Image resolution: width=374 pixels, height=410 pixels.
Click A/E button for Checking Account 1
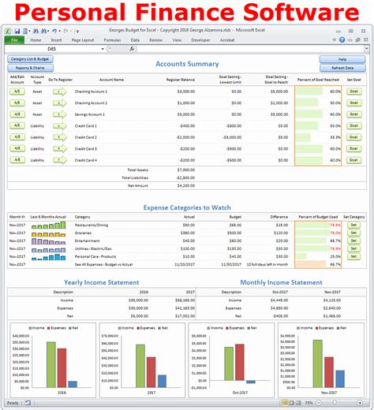[x=17, y=91]
